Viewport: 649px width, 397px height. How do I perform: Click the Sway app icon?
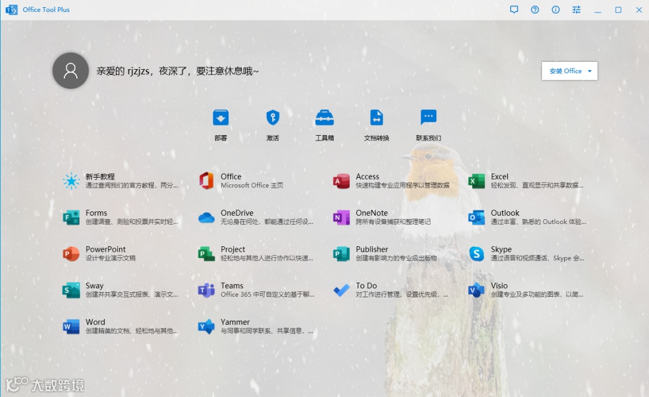coord(71,290)
